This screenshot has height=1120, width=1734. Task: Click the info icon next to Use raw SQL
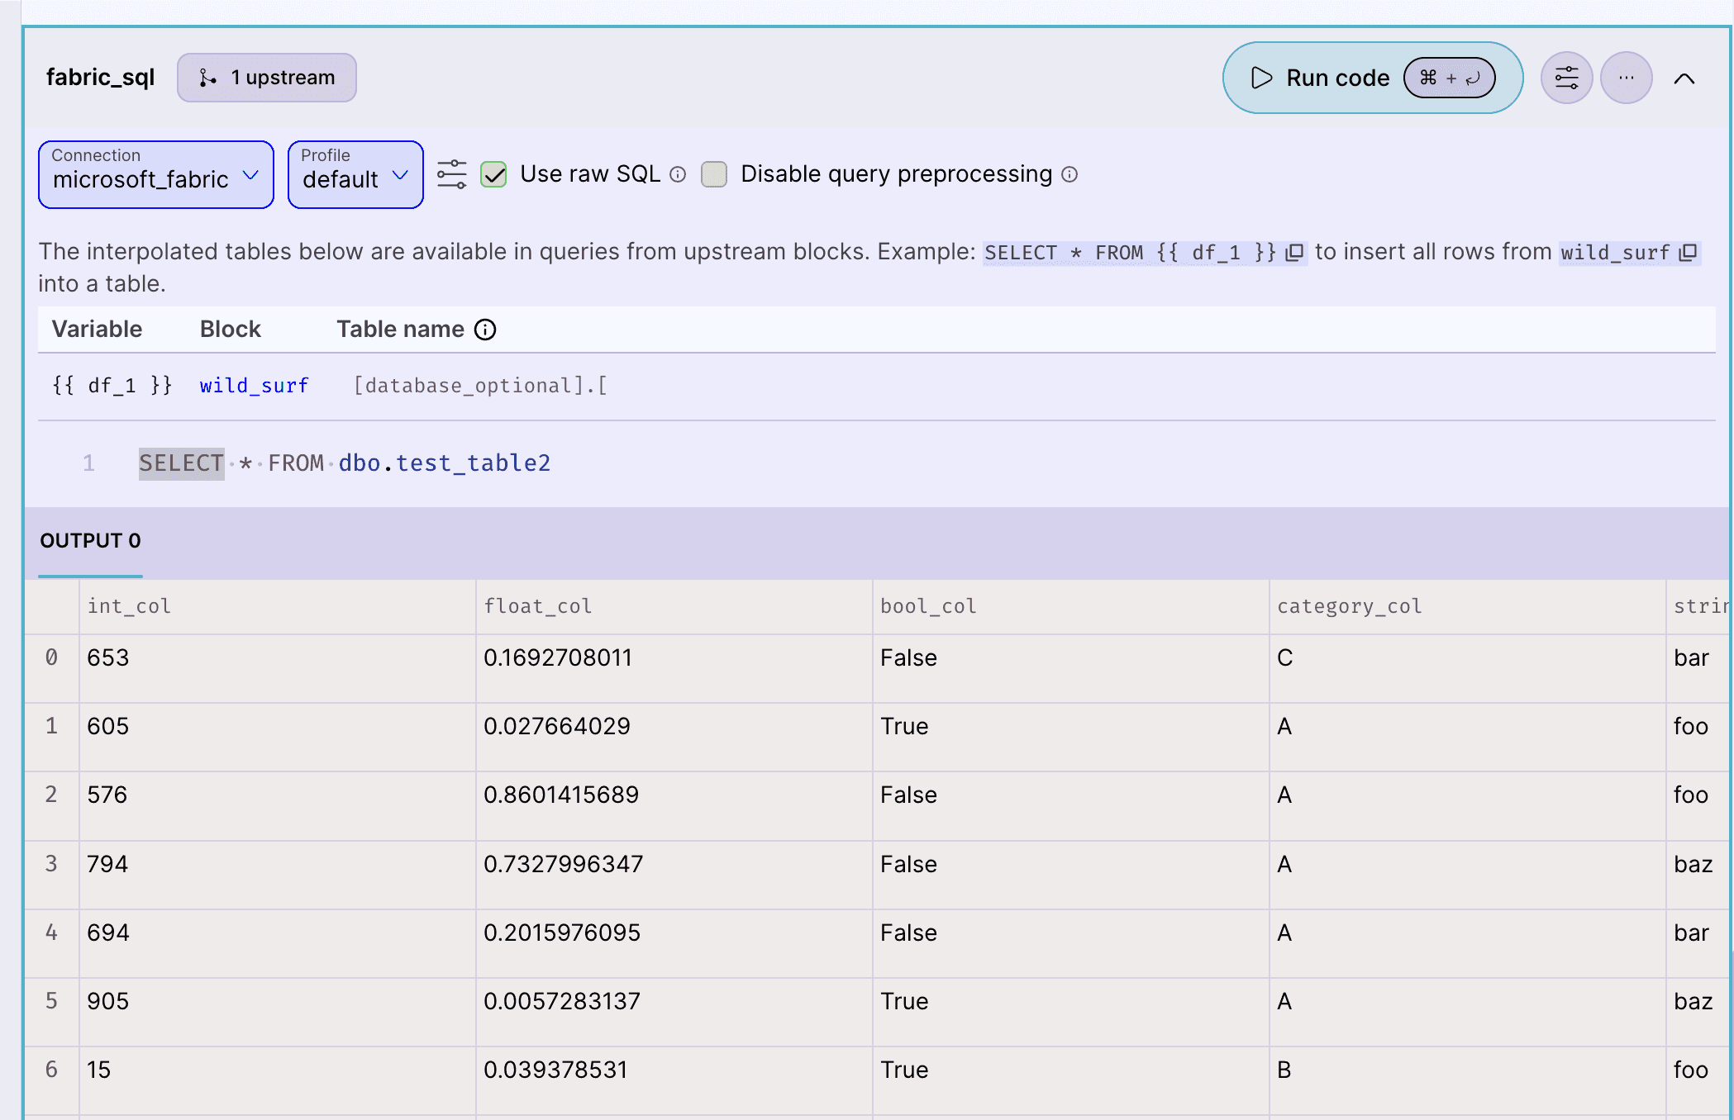coord(678,174)
